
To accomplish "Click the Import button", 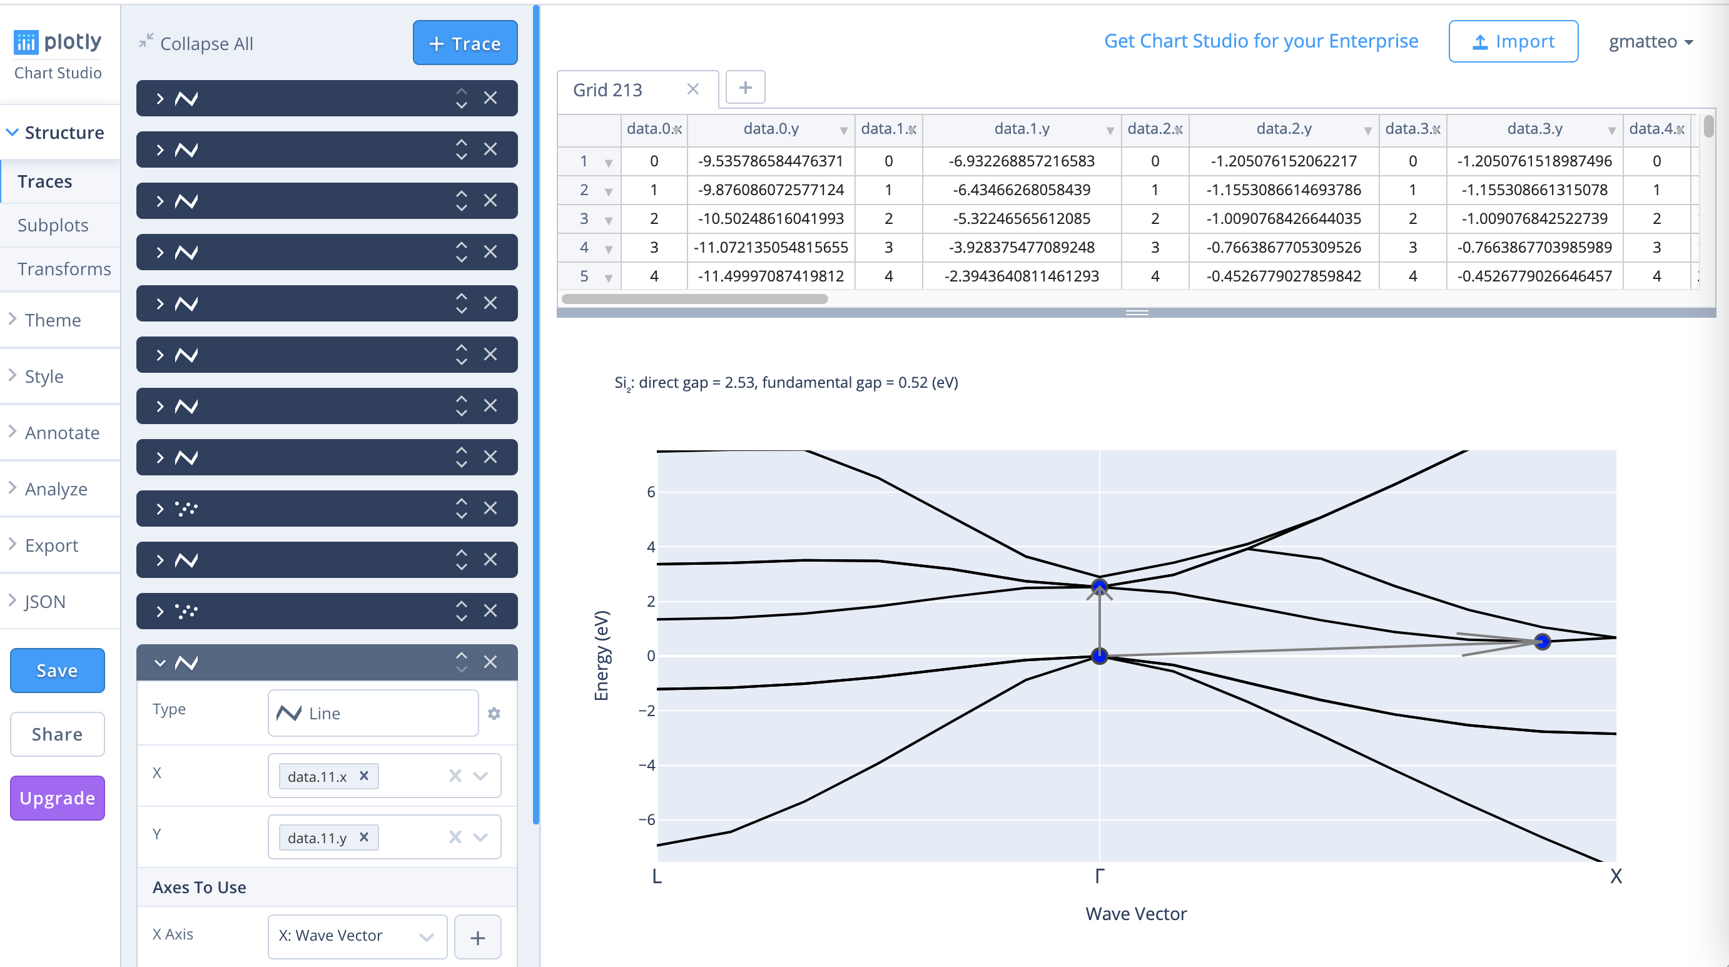I will pos(1513,42).
